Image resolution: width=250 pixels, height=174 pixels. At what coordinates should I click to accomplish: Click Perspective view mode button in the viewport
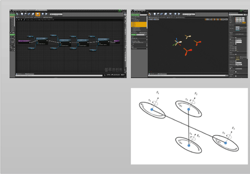152,19
